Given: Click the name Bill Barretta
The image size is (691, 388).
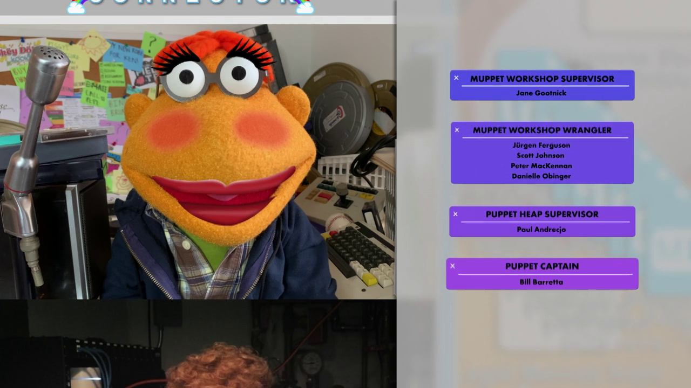Looking at the screenshot, I should (x=541, y=282).
